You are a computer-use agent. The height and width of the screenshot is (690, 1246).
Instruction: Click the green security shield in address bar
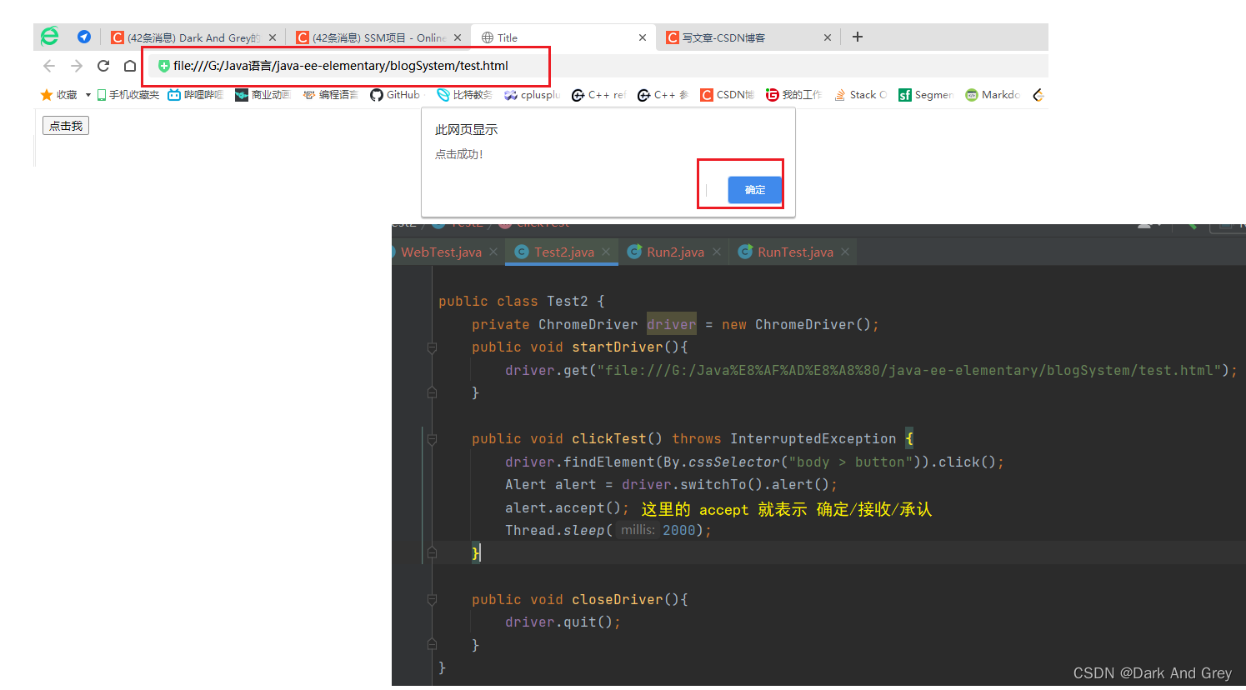click(x=164, y=66)
